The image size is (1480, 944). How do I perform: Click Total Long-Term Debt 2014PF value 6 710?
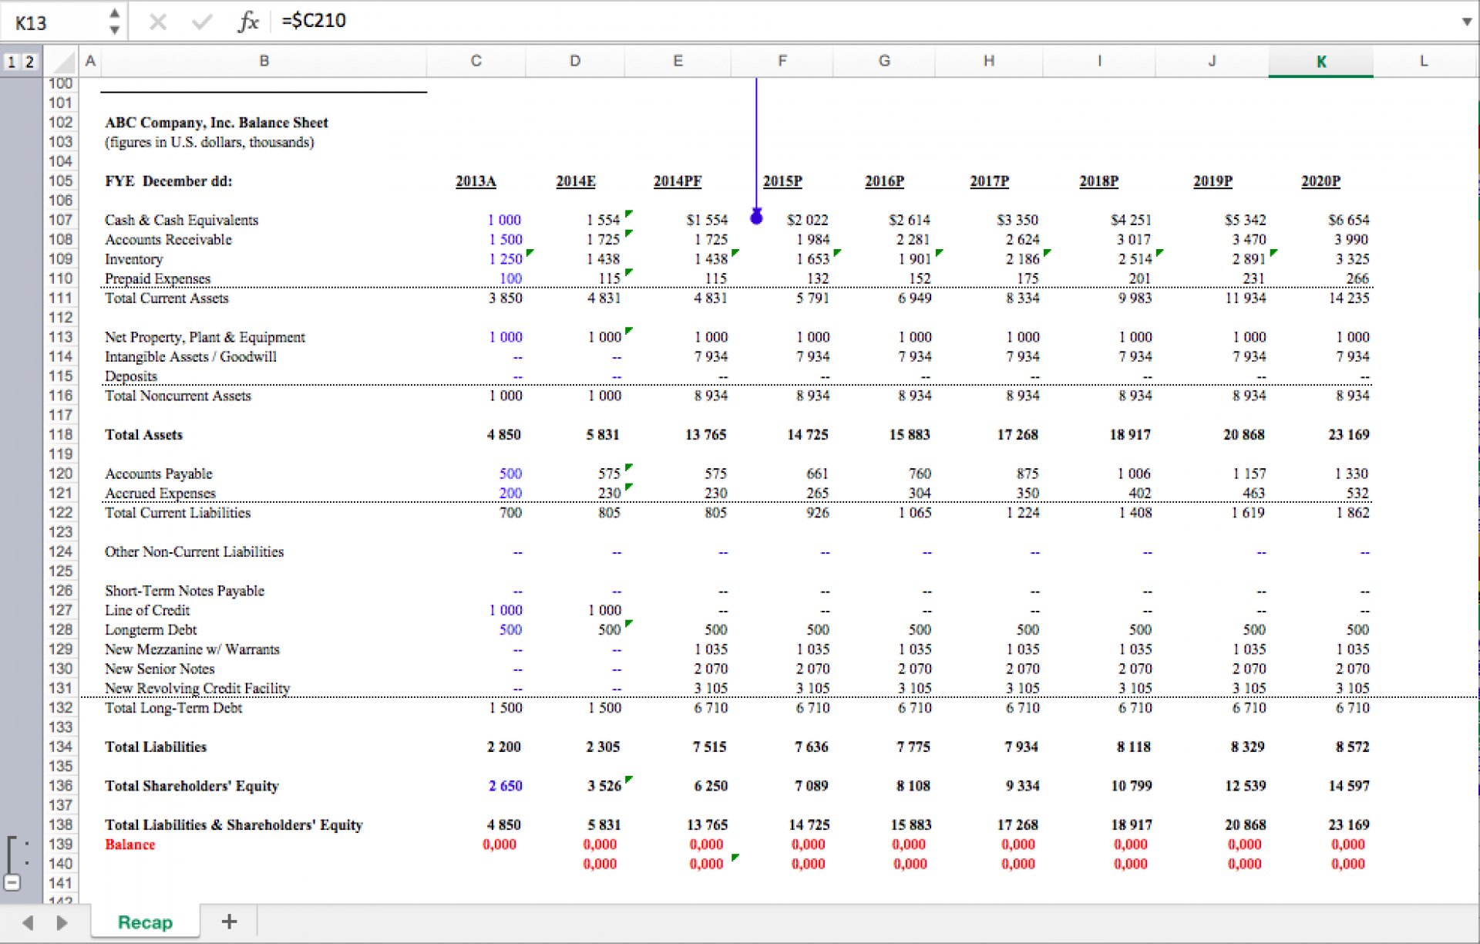(x=710, y=707)
